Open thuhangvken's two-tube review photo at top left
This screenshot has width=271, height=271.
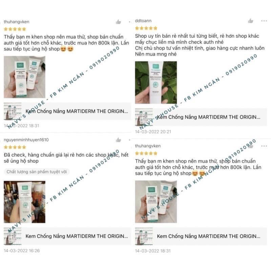(x=24, y=77)
